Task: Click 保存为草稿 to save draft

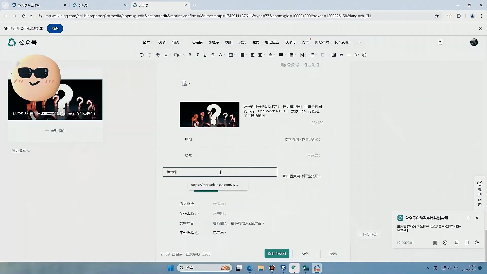Action: click(x=276, y=253)
